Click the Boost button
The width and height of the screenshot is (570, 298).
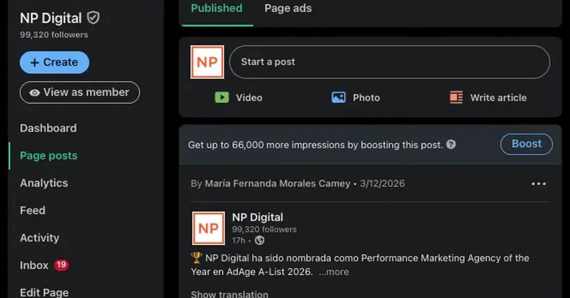[x=526, y=144]
